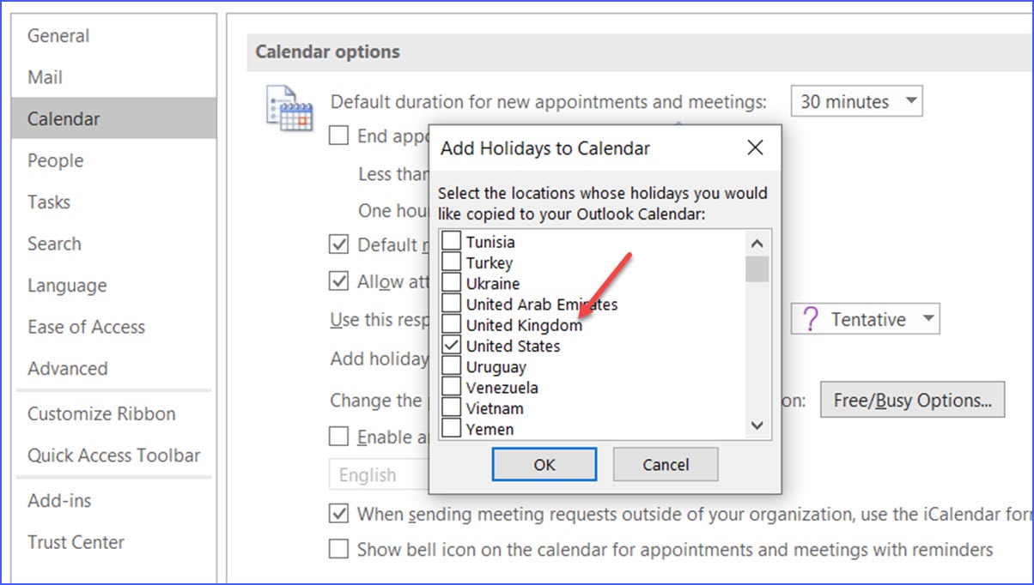Confirm holidays with the OK button
Viewport: 1034px width, 585px height.
coord(544,464)
